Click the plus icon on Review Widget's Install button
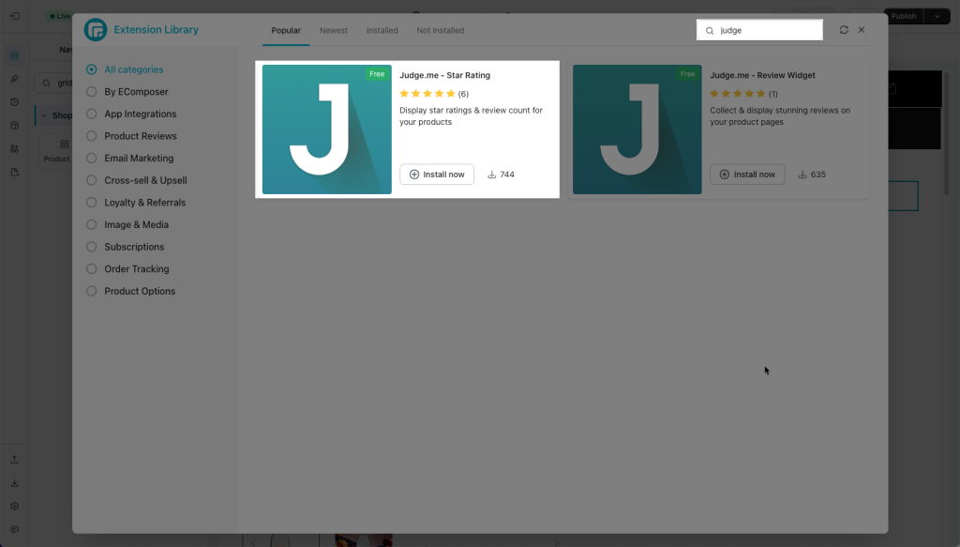The image size is (960, 547). [725, 175]
